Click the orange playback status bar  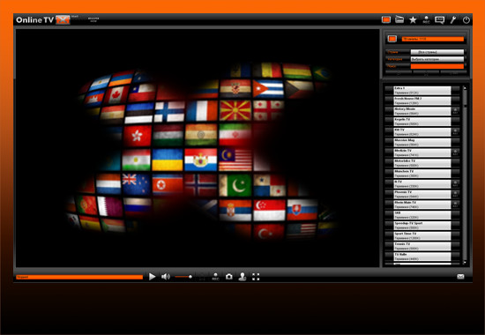point(79,277)
